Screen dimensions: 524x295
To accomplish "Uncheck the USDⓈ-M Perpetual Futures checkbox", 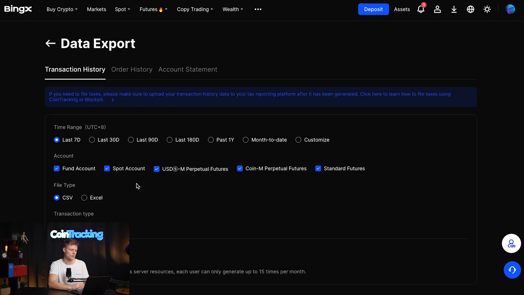I will 157,169.
